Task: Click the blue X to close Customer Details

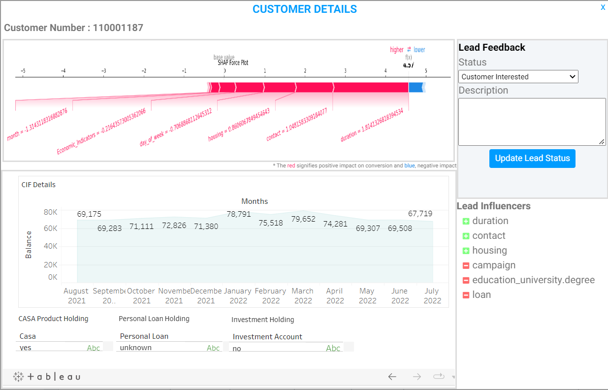Action: [603, 7]
